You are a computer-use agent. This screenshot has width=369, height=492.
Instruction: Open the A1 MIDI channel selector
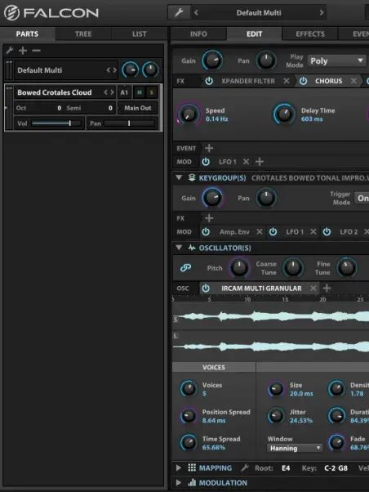coord(124,92)
